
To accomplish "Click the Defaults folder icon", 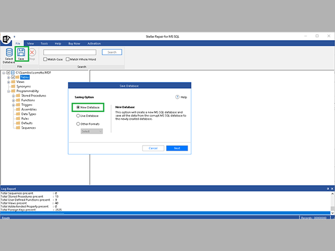I will pos(18,123).
